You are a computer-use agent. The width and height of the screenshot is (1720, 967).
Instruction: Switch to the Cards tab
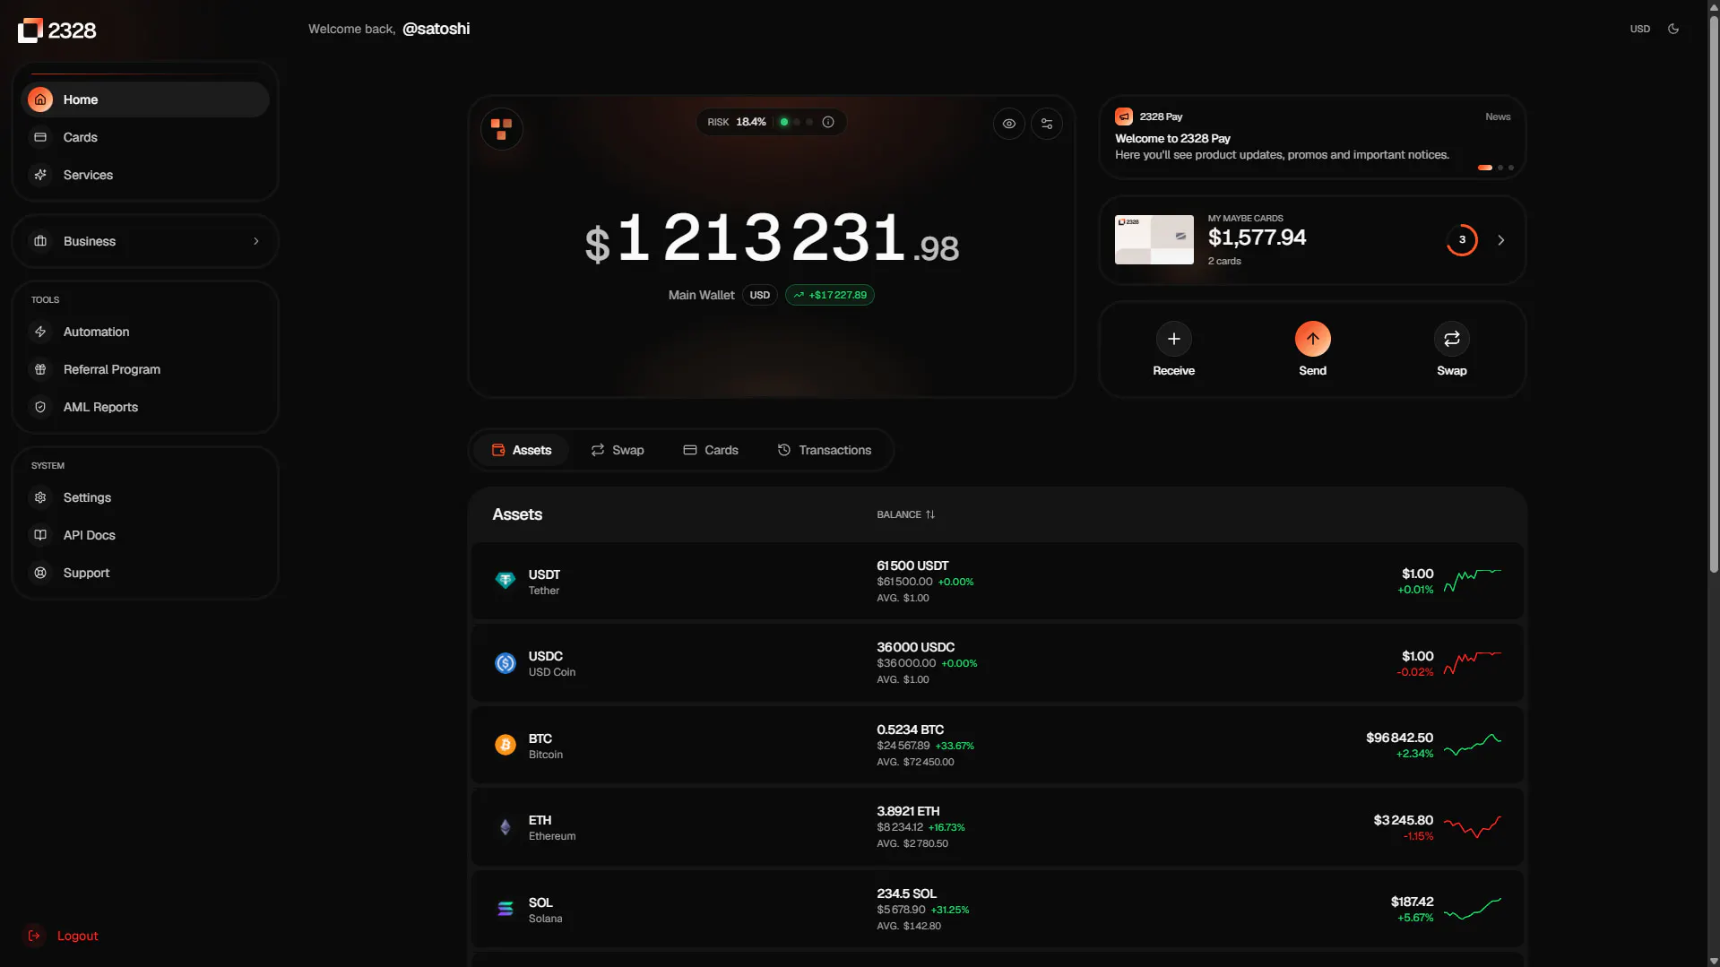(x=710, y=450)
